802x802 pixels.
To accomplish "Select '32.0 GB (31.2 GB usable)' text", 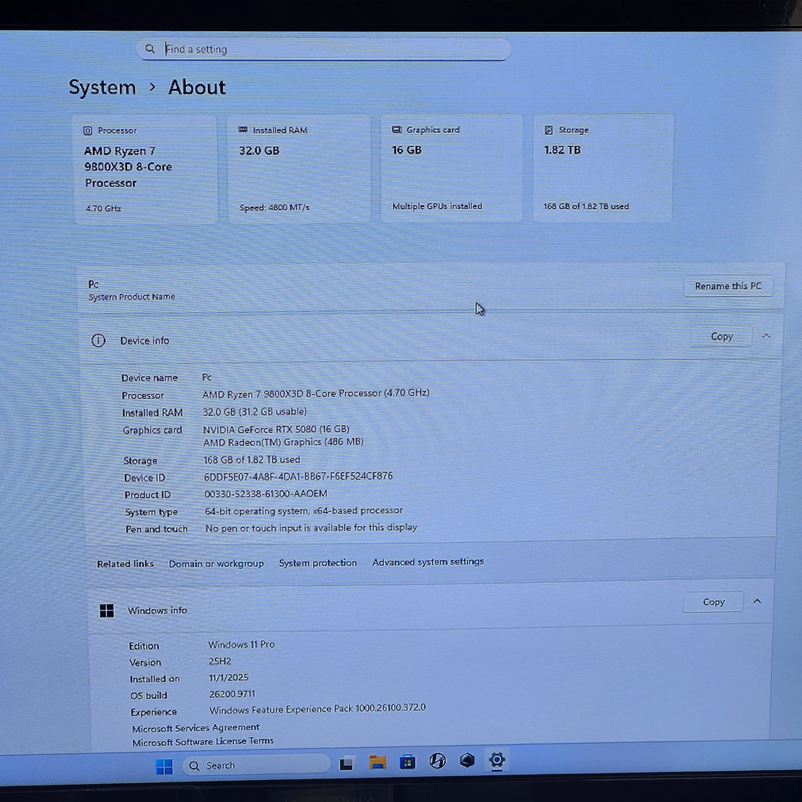I will point(255,412).
